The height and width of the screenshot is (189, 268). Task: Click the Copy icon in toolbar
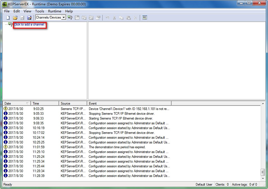point(121,17)
